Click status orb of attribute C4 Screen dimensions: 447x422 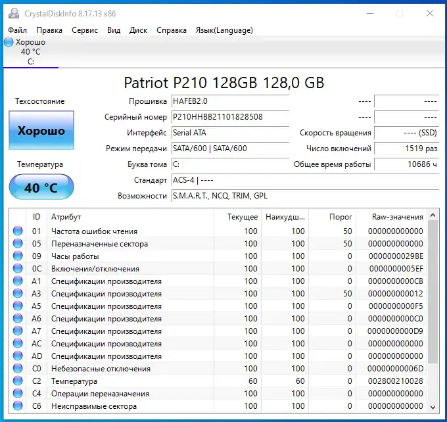18,394
